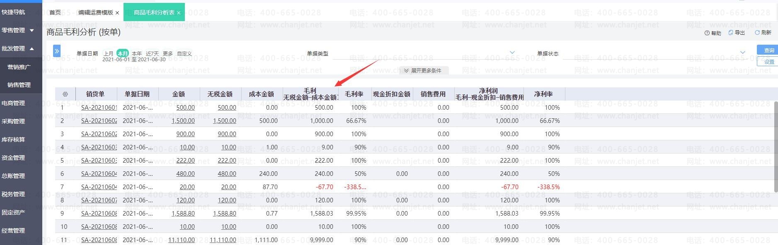Click 净利率 value 66.67% in row 2
Screen dimensions: 778x245
(x=550, y=121)
